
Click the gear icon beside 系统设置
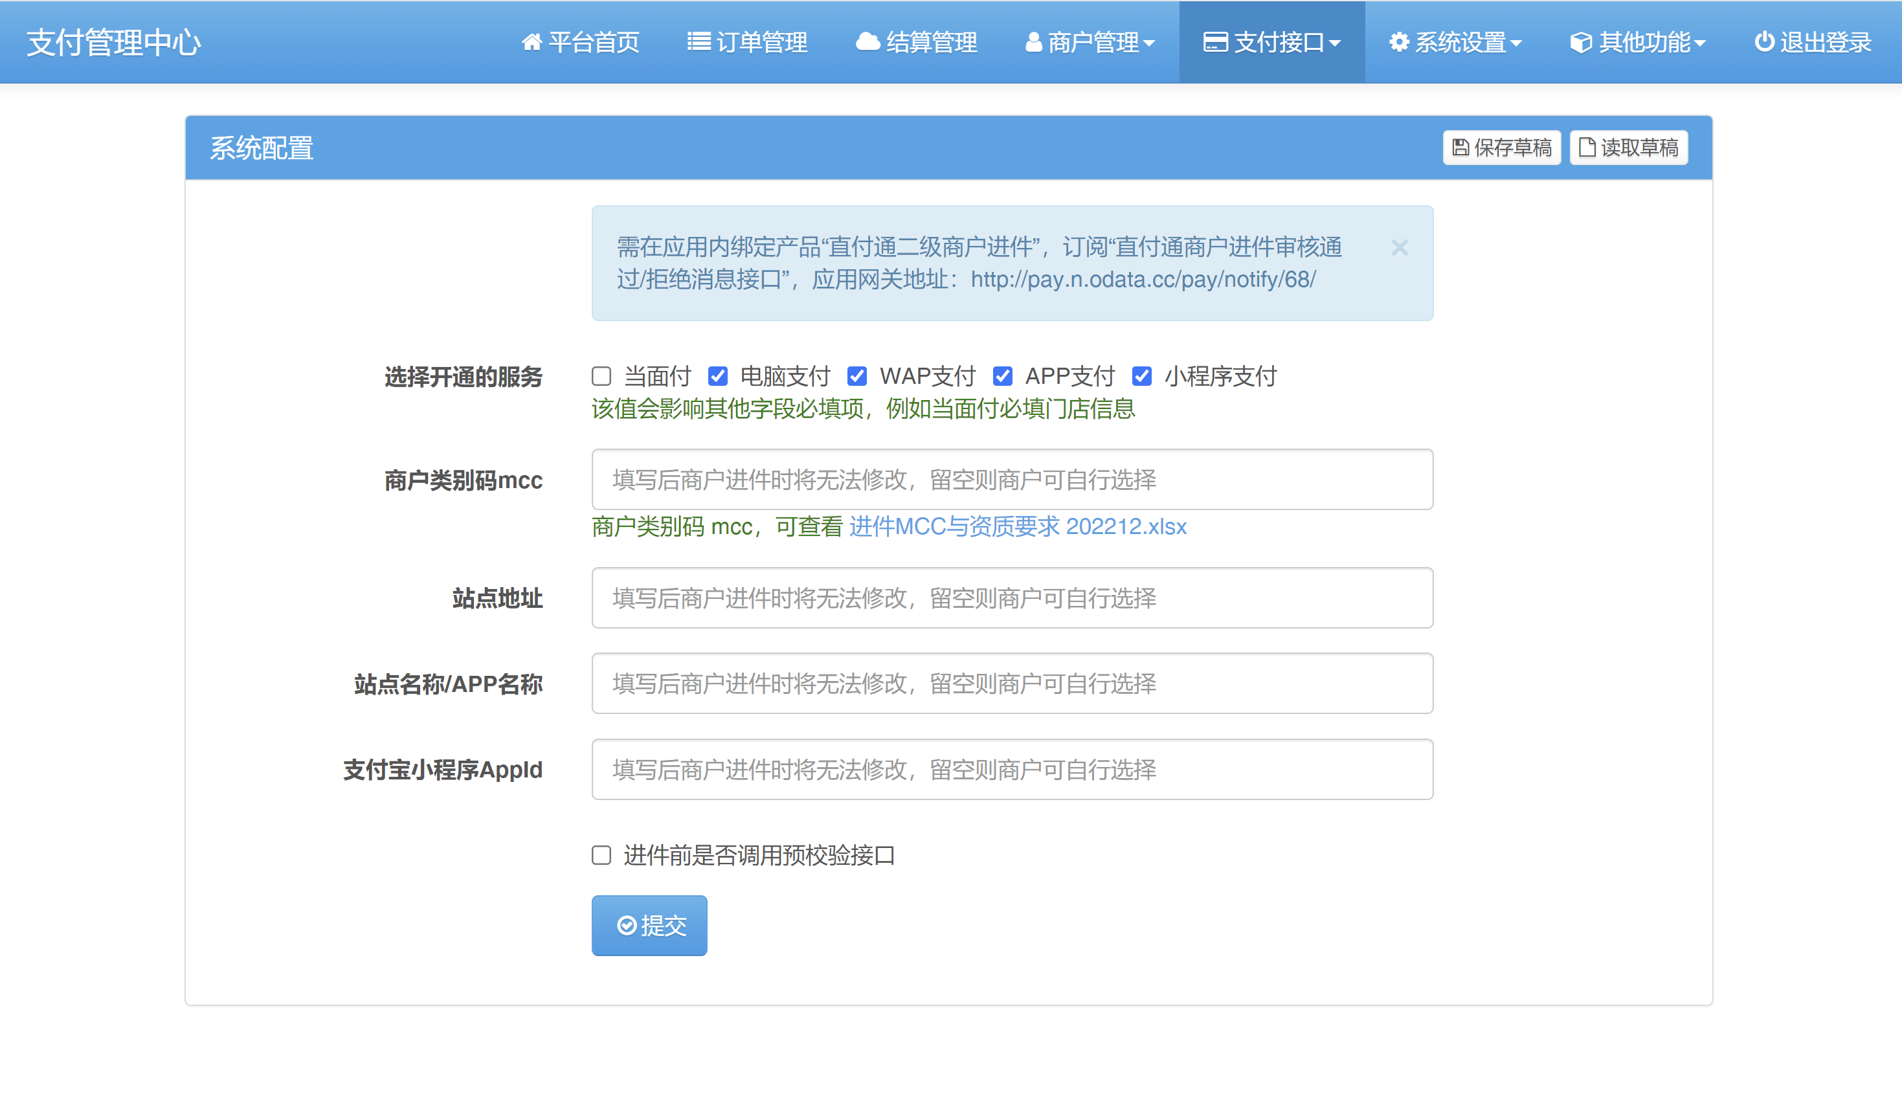[x=1397, y=42]
